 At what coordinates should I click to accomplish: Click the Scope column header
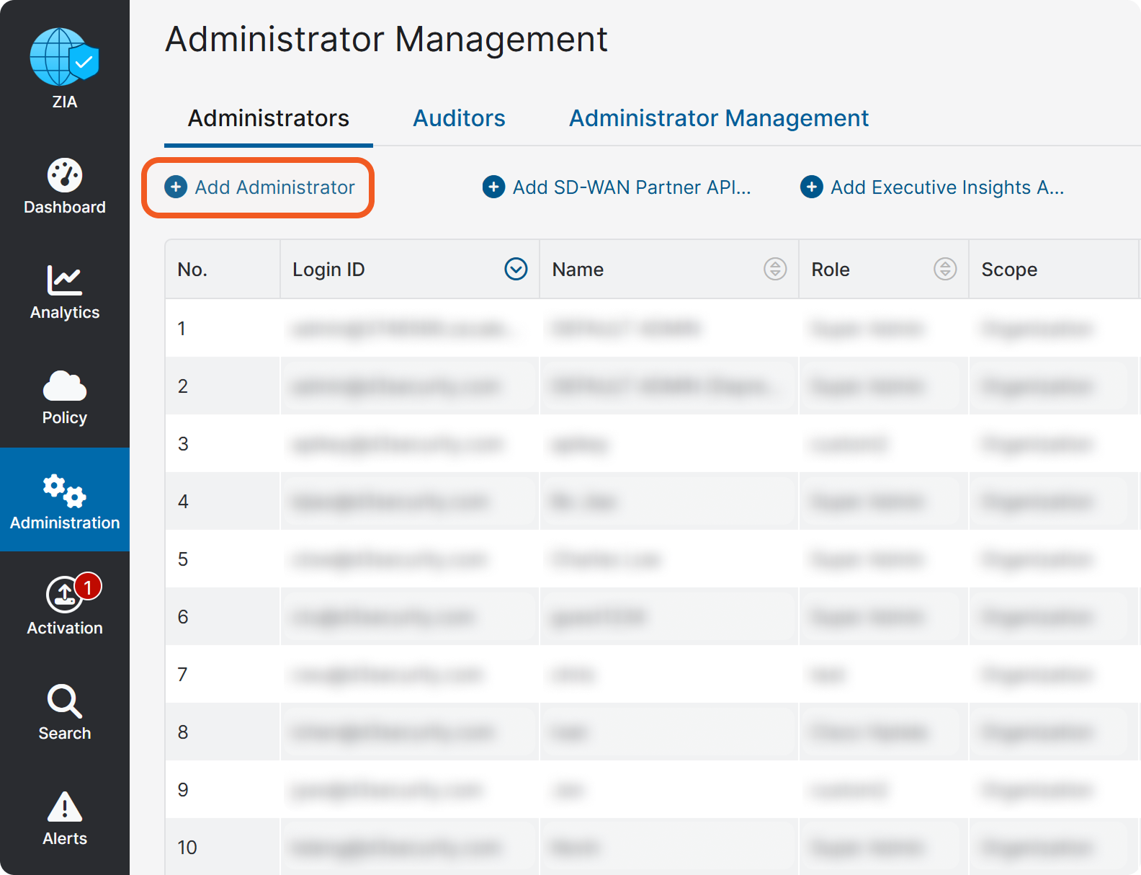click(x=1009, y=270)
